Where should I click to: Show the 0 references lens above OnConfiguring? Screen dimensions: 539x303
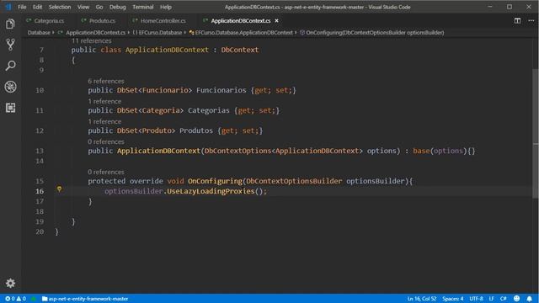106,172
